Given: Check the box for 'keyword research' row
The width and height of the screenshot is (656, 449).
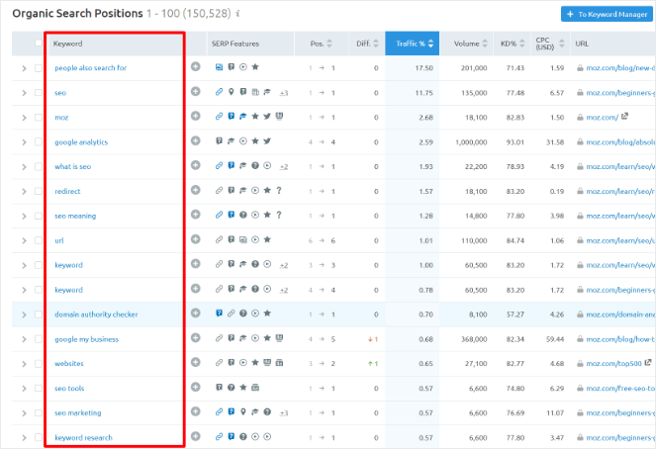Looking at the screenshot, I should point(39,437).
